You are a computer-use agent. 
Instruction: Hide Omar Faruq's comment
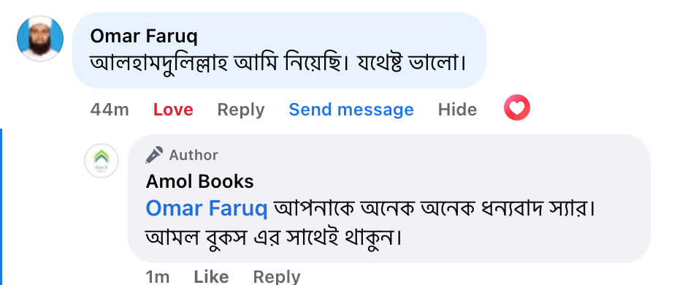pos(457,110)
